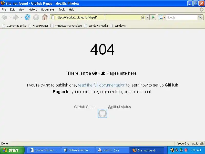Open the Windows bookmark
The height and width of the screenshot is (154, 205).
tap(118, 26)
